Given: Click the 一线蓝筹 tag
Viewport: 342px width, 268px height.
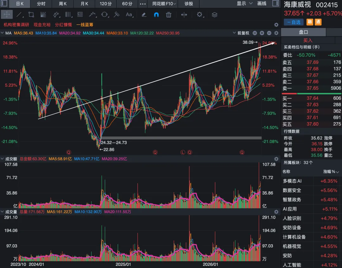Looking at the screenshot, I should pyautogui.click(x=85, y=25).
